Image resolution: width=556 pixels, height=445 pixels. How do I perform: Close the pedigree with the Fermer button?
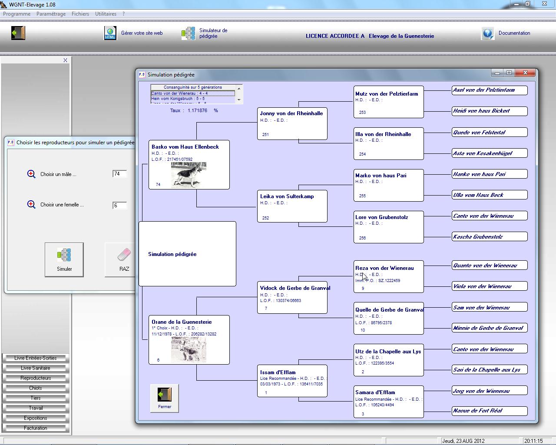165,398
